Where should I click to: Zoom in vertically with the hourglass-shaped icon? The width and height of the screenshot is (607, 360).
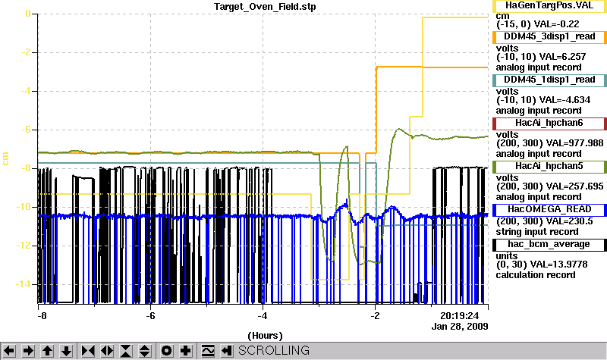[x=126, y=351]
